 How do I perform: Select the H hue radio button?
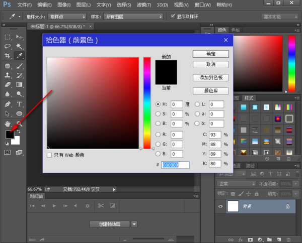[x=158, y=104]
